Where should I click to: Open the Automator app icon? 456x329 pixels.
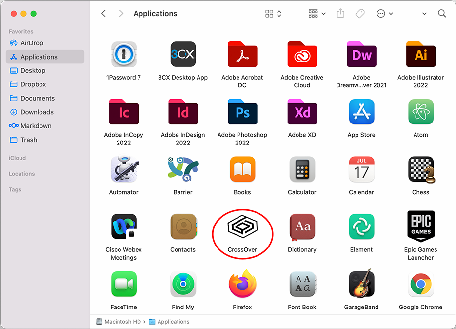tap(123, 170)
